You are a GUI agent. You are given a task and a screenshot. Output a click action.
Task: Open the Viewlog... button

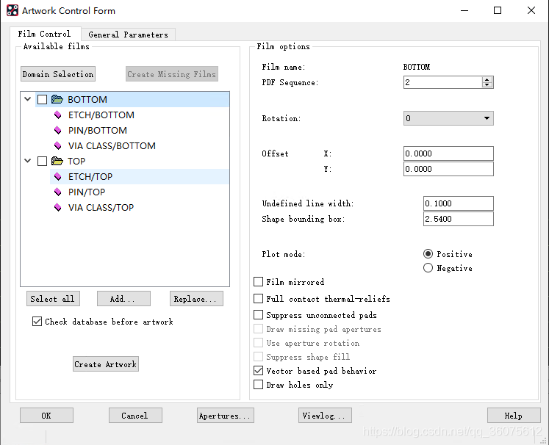tap(325, 416)
